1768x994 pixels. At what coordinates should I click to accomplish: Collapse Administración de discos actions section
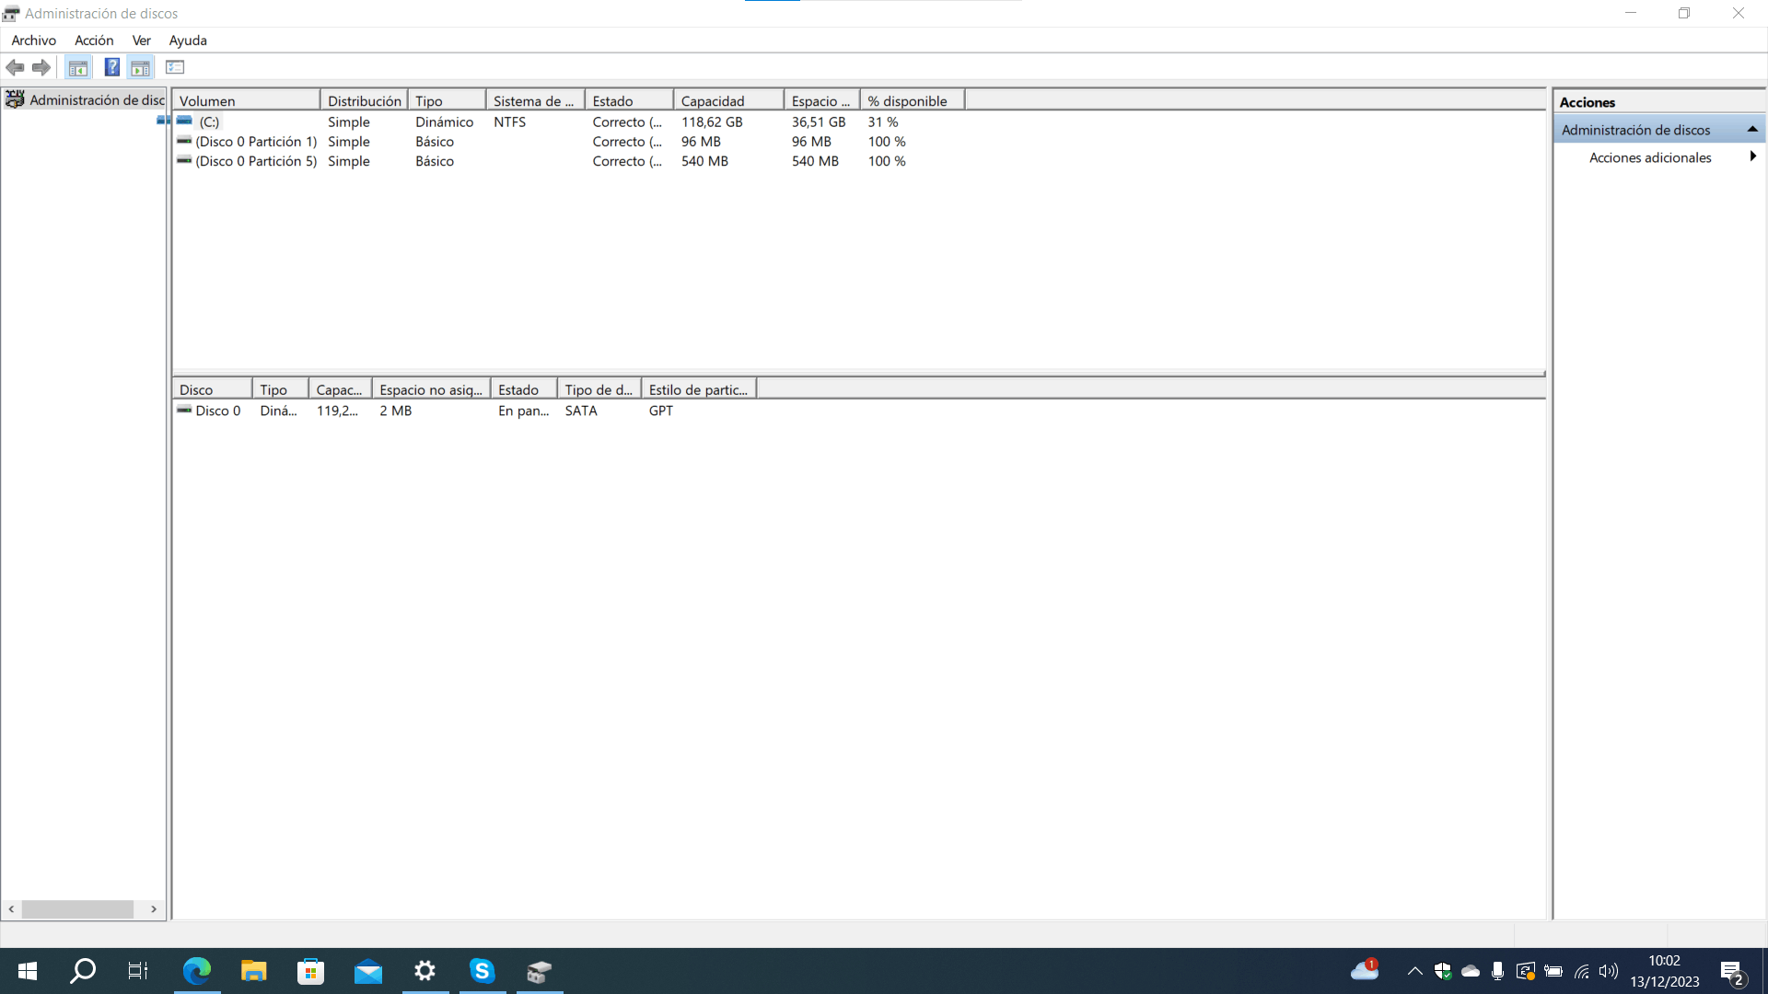[x=1751, y=129]
